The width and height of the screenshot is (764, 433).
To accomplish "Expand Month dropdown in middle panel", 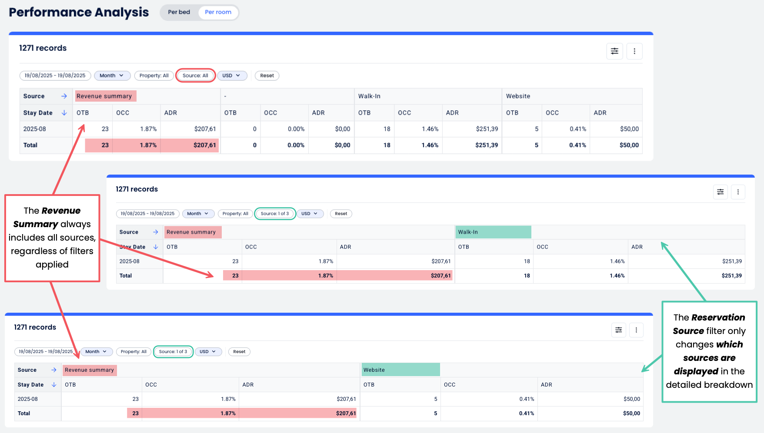I will (198, 214).
